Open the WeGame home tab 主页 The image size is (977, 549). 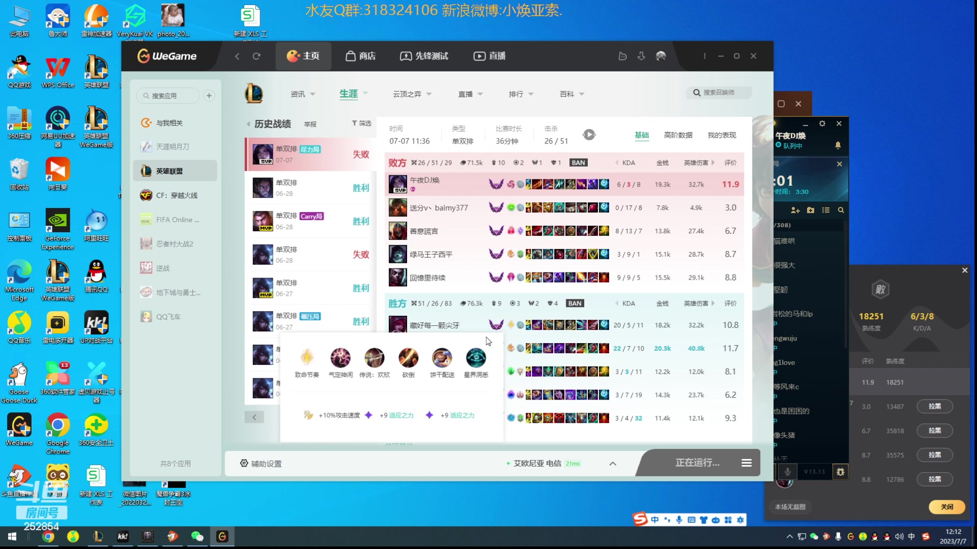pyautogui.click(x=303, y=56)
